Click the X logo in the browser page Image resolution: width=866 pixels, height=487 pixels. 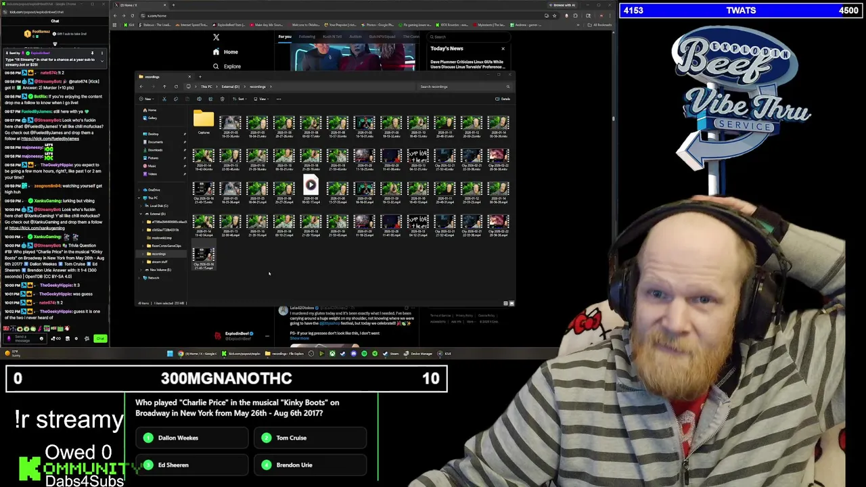tap(216, 37)
